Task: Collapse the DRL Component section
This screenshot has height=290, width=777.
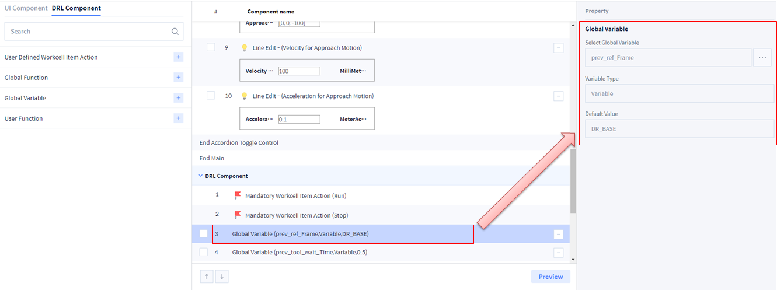Action: click(201, 176)
